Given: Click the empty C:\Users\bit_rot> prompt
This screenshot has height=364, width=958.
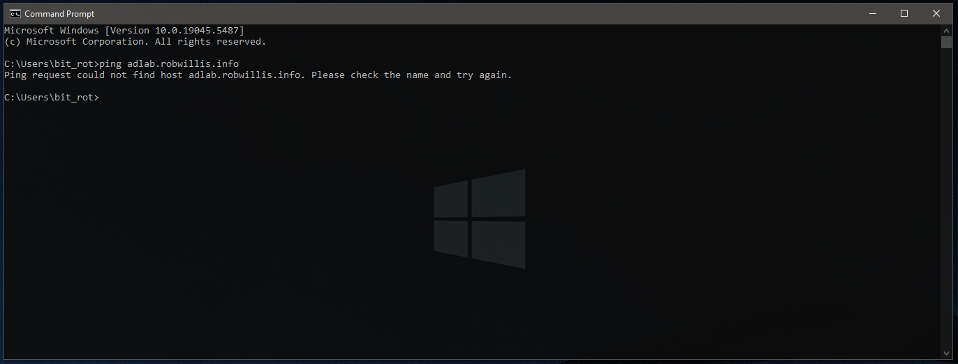Looking at the screenshot, I should pos(52,98).
